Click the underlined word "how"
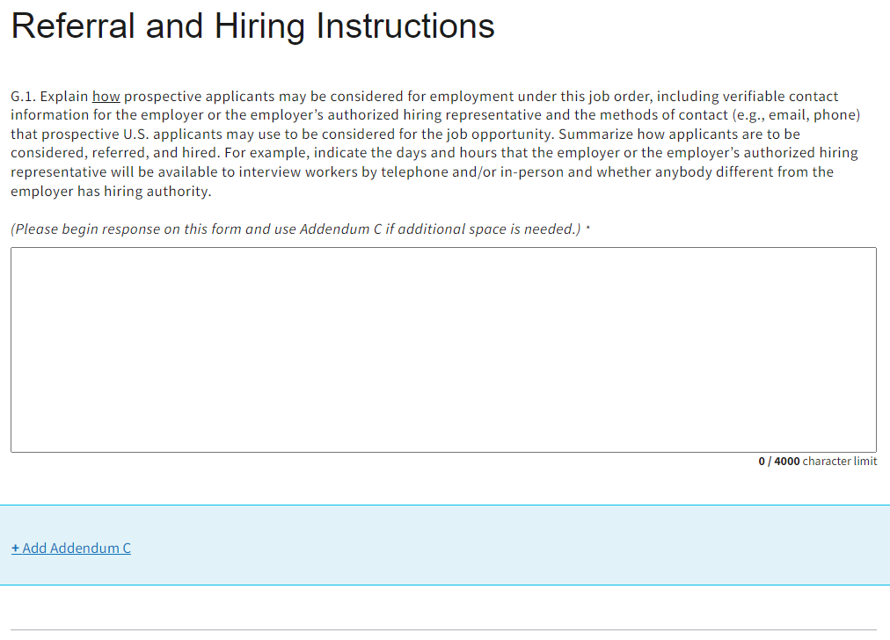The image size is (890, 640). coord(106,97)
